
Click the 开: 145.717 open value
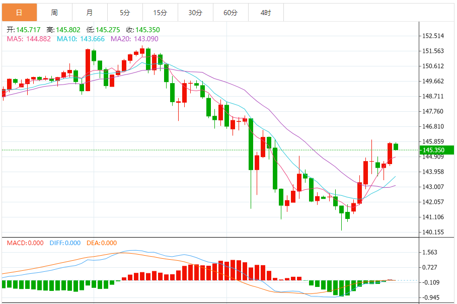tap(24, 30)
